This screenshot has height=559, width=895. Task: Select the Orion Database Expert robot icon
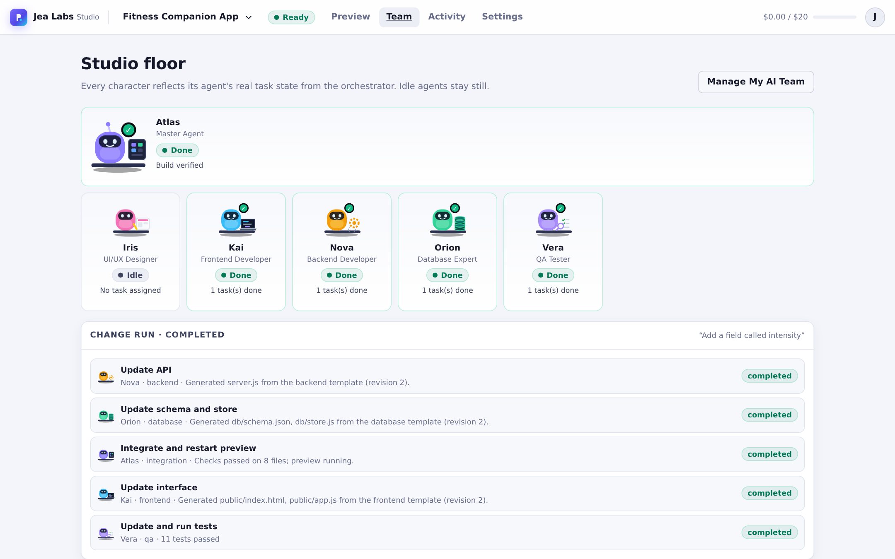coord(448,220)
